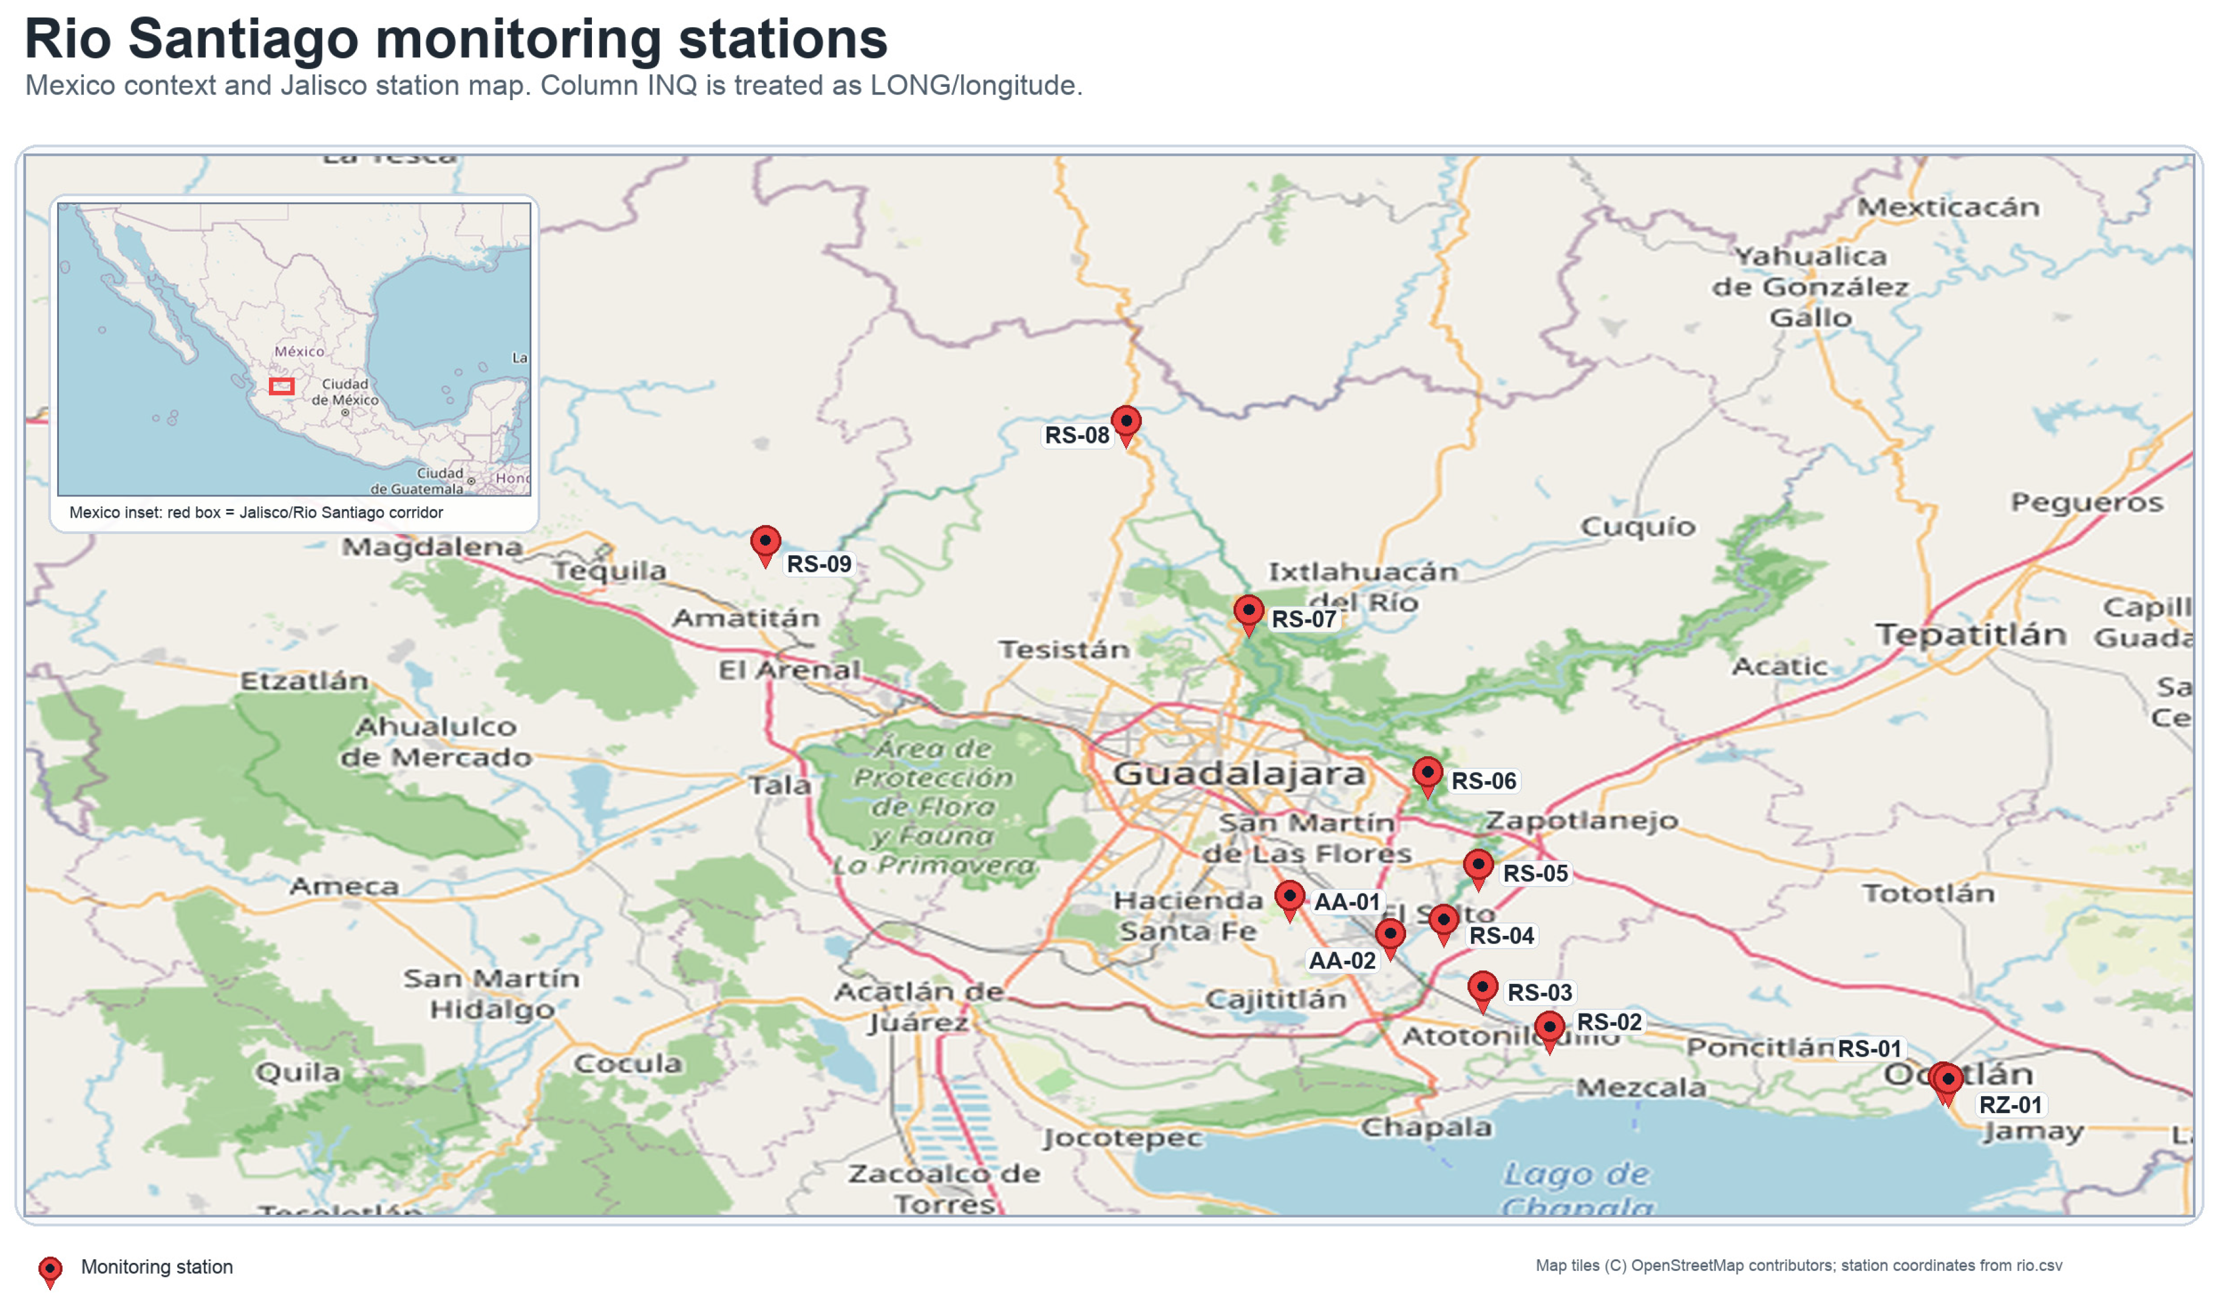The image size is (2216, 1303).
Task: Click the Cocula map label
Action: pos(628,1063)
